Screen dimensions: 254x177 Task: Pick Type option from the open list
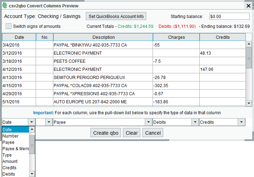point(7,155)
